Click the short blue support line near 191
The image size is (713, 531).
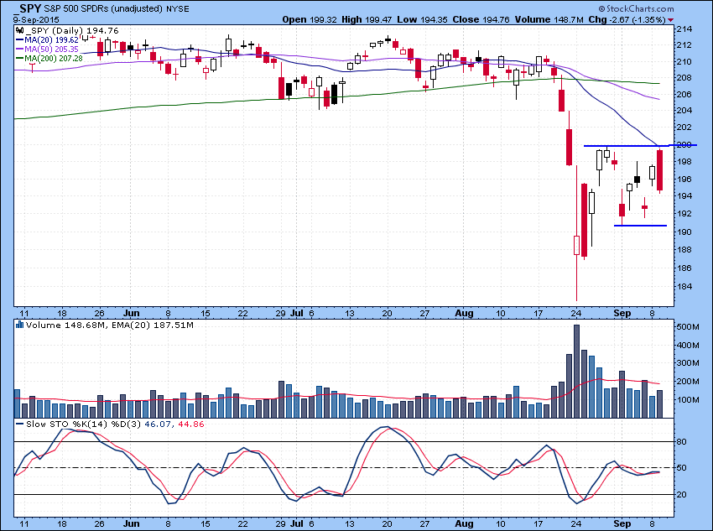tap(640, 226)
